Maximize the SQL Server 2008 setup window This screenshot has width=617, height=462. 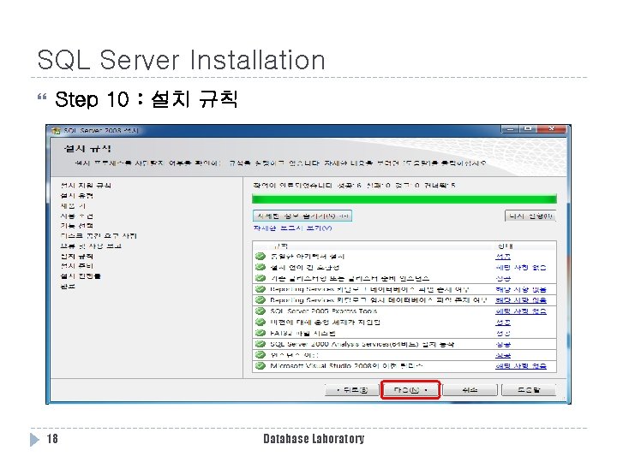point(528,129)
